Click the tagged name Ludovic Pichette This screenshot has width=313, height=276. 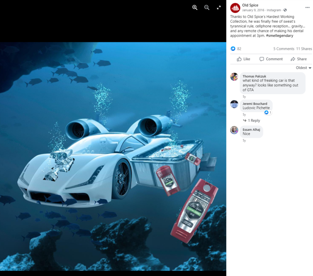(256, 108)
